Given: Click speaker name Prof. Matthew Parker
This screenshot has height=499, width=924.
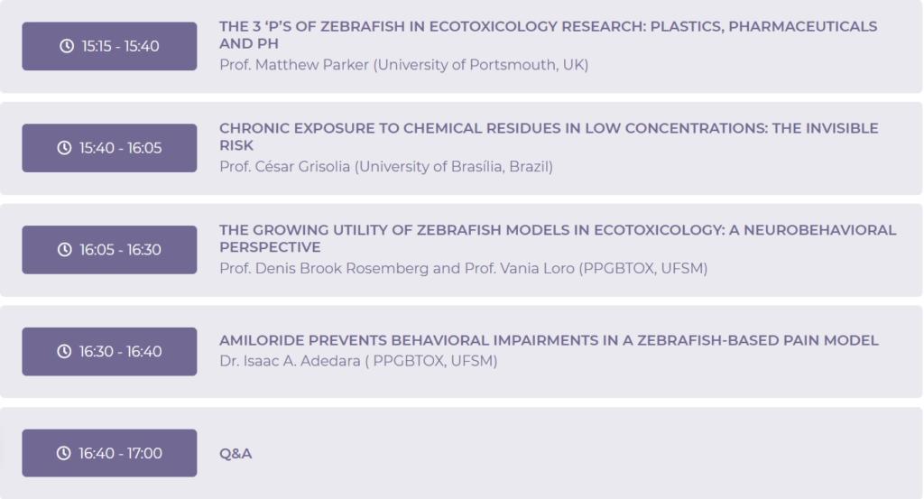Looking at the screenshot, I should [x=298, y=65].
